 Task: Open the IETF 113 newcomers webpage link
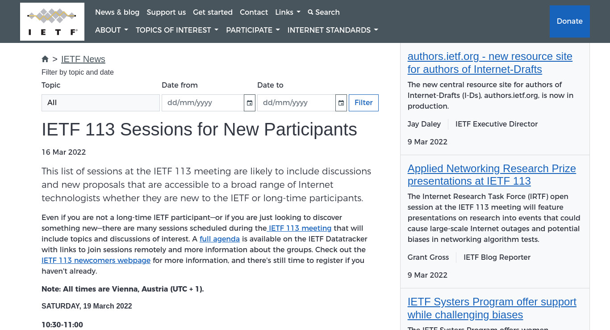tap(96, 260)
